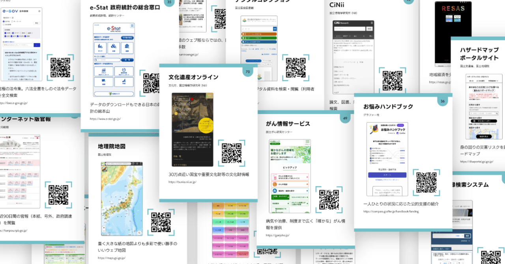This screenshot has width=505, height=264.
Task: Click the CiNii card QR code
Action: (393, 80)
